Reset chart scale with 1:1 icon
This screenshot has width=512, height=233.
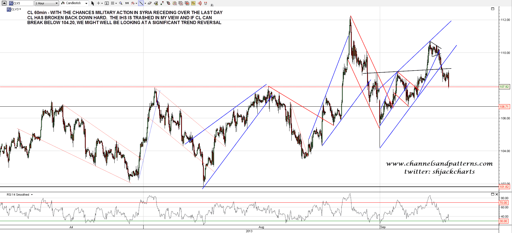(x=127, y=3)
